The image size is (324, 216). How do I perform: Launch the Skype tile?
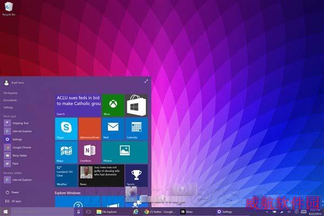coord(66,129)
